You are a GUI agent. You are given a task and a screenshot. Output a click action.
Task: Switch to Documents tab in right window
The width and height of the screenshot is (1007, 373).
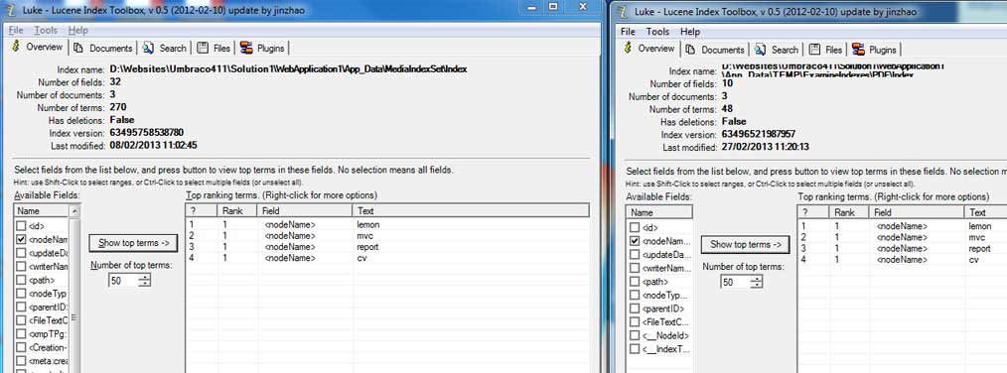(715, 50)
